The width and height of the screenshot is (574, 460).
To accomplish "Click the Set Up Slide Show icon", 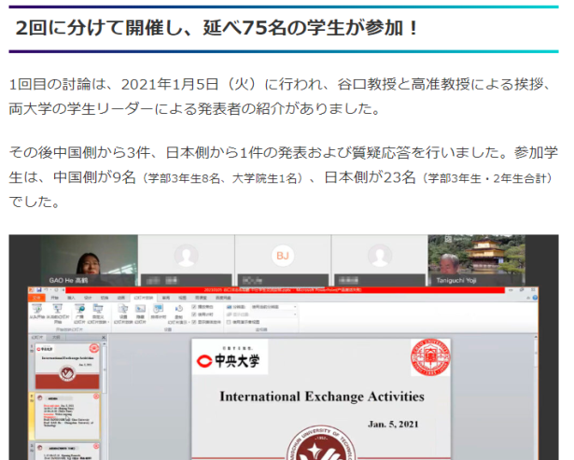I will point(123,311).
